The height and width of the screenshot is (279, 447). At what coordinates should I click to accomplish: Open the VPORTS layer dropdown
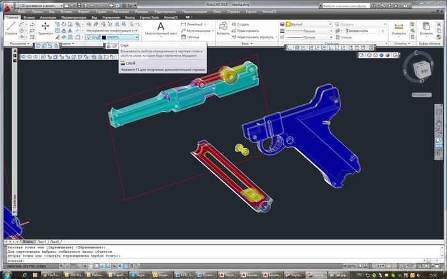(x=135, y=38)
